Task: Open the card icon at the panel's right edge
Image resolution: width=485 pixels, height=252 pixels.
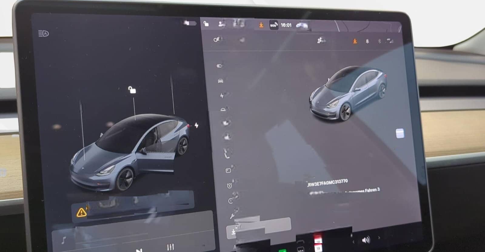Action: click(x=400, y=133)
